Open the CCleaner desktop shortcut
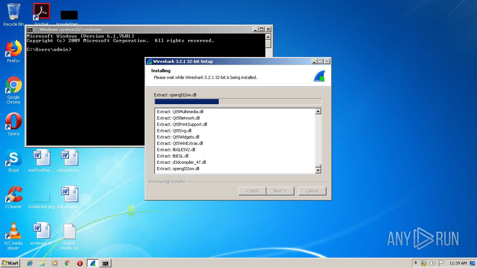 tap(13, 197)
